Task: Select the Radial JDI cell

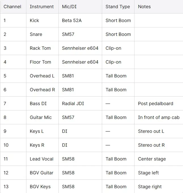Action: [73, 103]
